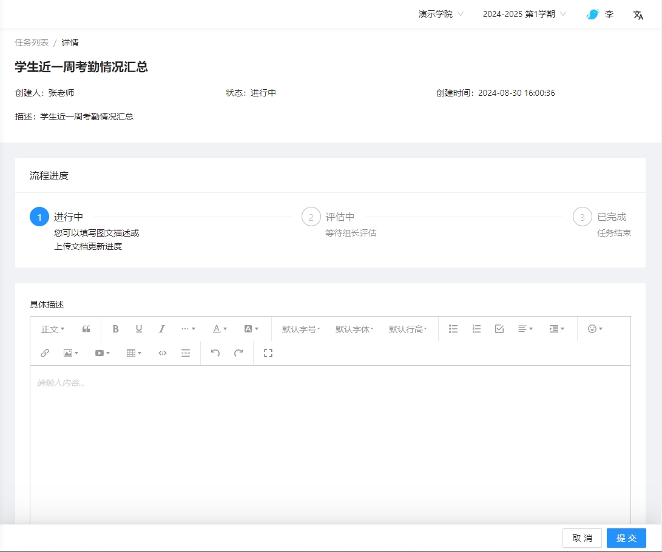Go back to 任务列表 breadcrumb
The image size is (662, 552).
coord(32,42)
